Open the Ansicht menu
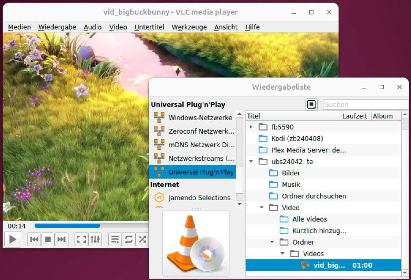This screenshot has width=411, height=280. point(226,27)
